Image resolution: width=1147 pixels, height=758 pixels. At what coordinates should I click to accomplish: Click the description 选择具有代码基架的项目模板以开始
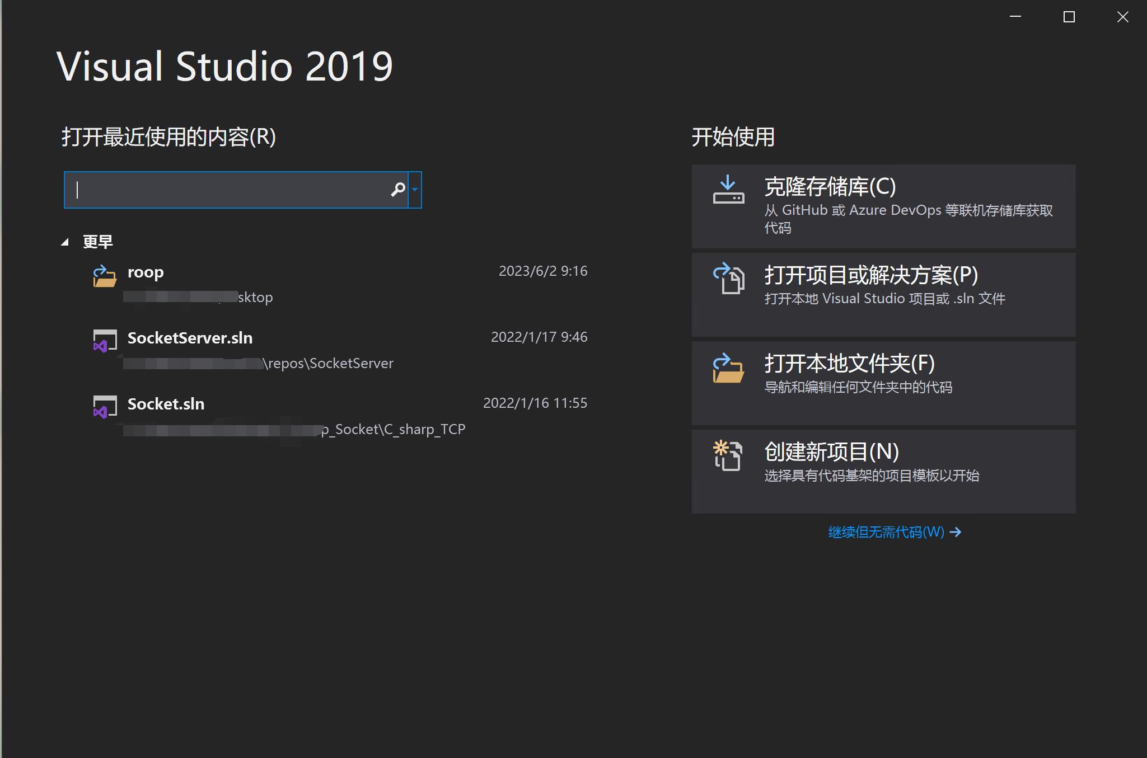[x=872, y=475]
